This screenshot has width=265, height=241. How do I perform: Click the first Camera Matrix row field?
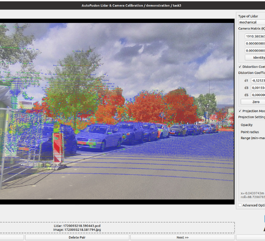[255, 36]
